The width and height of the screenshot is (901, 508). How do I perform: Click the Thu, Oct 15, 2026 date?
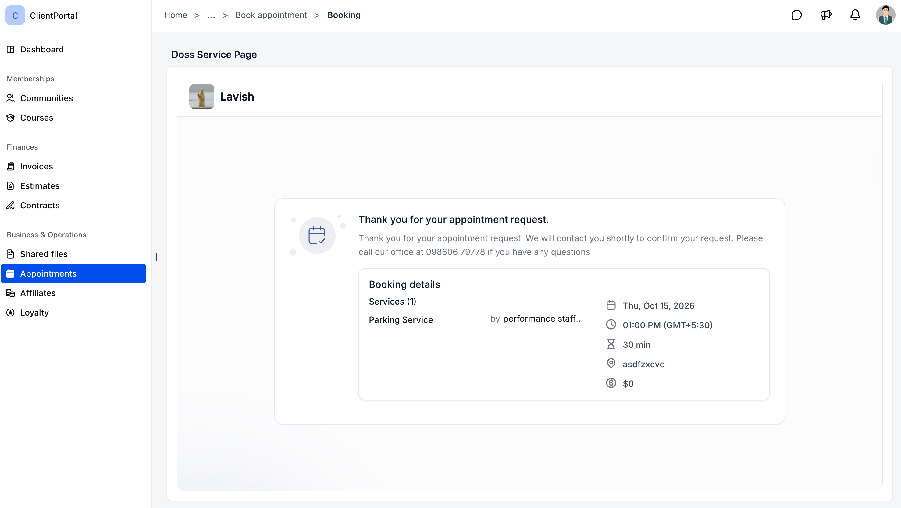[659, 306]
